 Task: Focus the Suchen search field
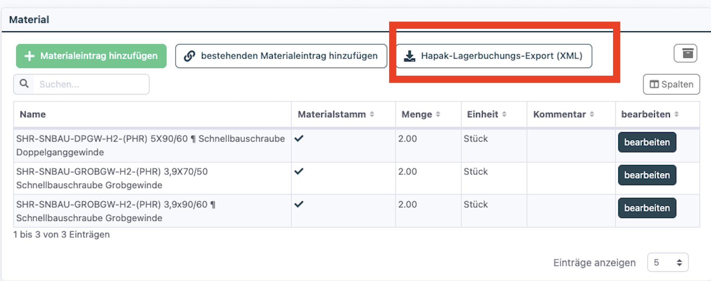(91, 84)
